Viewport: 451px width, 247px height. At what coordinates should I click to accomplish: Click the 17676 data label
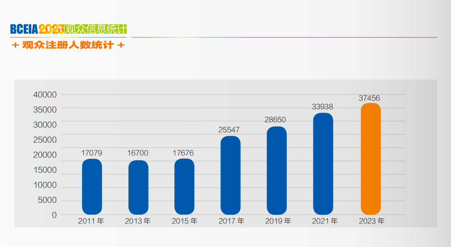pyautogui.click(x=183, y=153)
